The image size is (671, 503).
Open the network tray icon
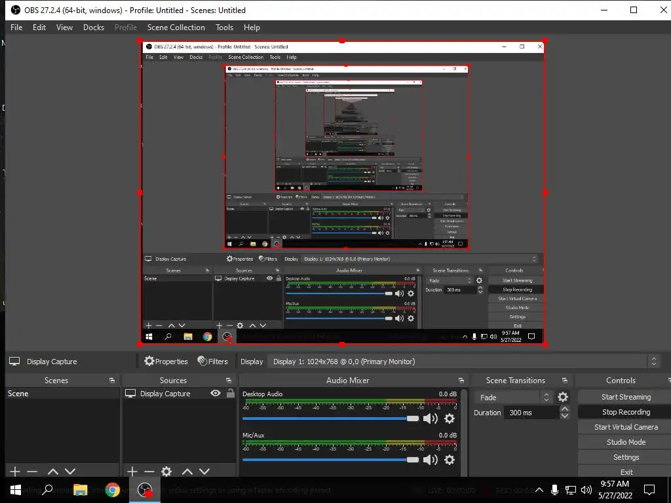(571, 490)
